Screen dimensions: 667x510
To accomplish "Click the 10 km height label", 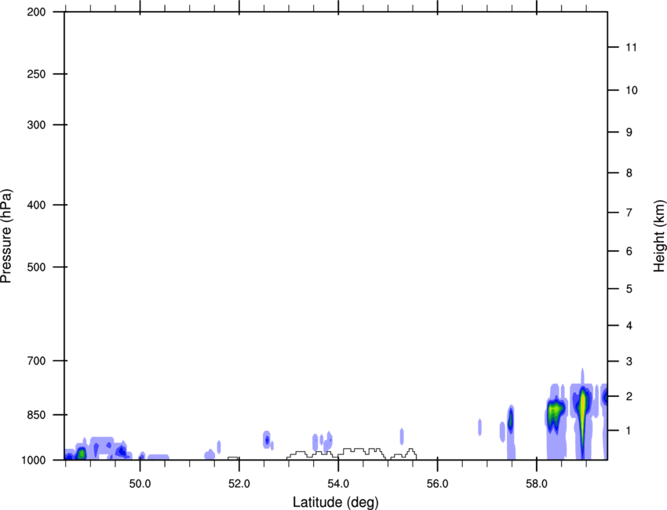I will click(631, 90).
